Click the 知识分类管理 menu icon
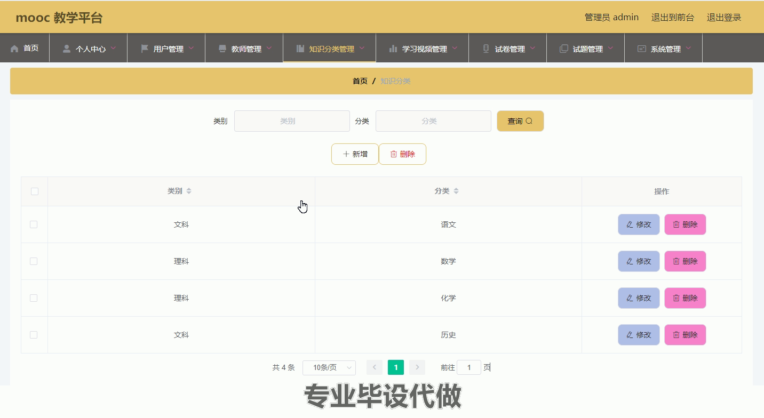Image resolution: width=764 pixels, height=418 pixels. [300, 49]
